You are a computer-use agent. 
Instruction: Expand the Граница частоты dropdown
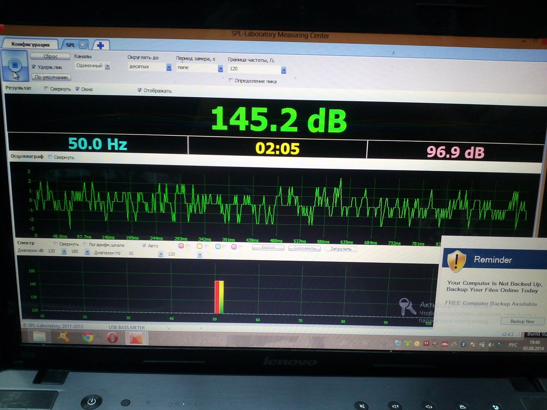coord(283,70)
